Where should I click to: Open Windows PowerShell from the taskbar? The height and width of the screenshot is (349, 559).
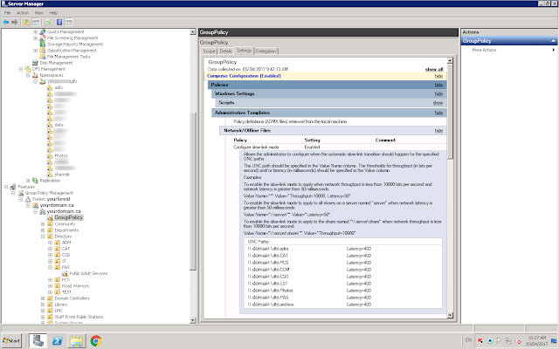[58, 341]
